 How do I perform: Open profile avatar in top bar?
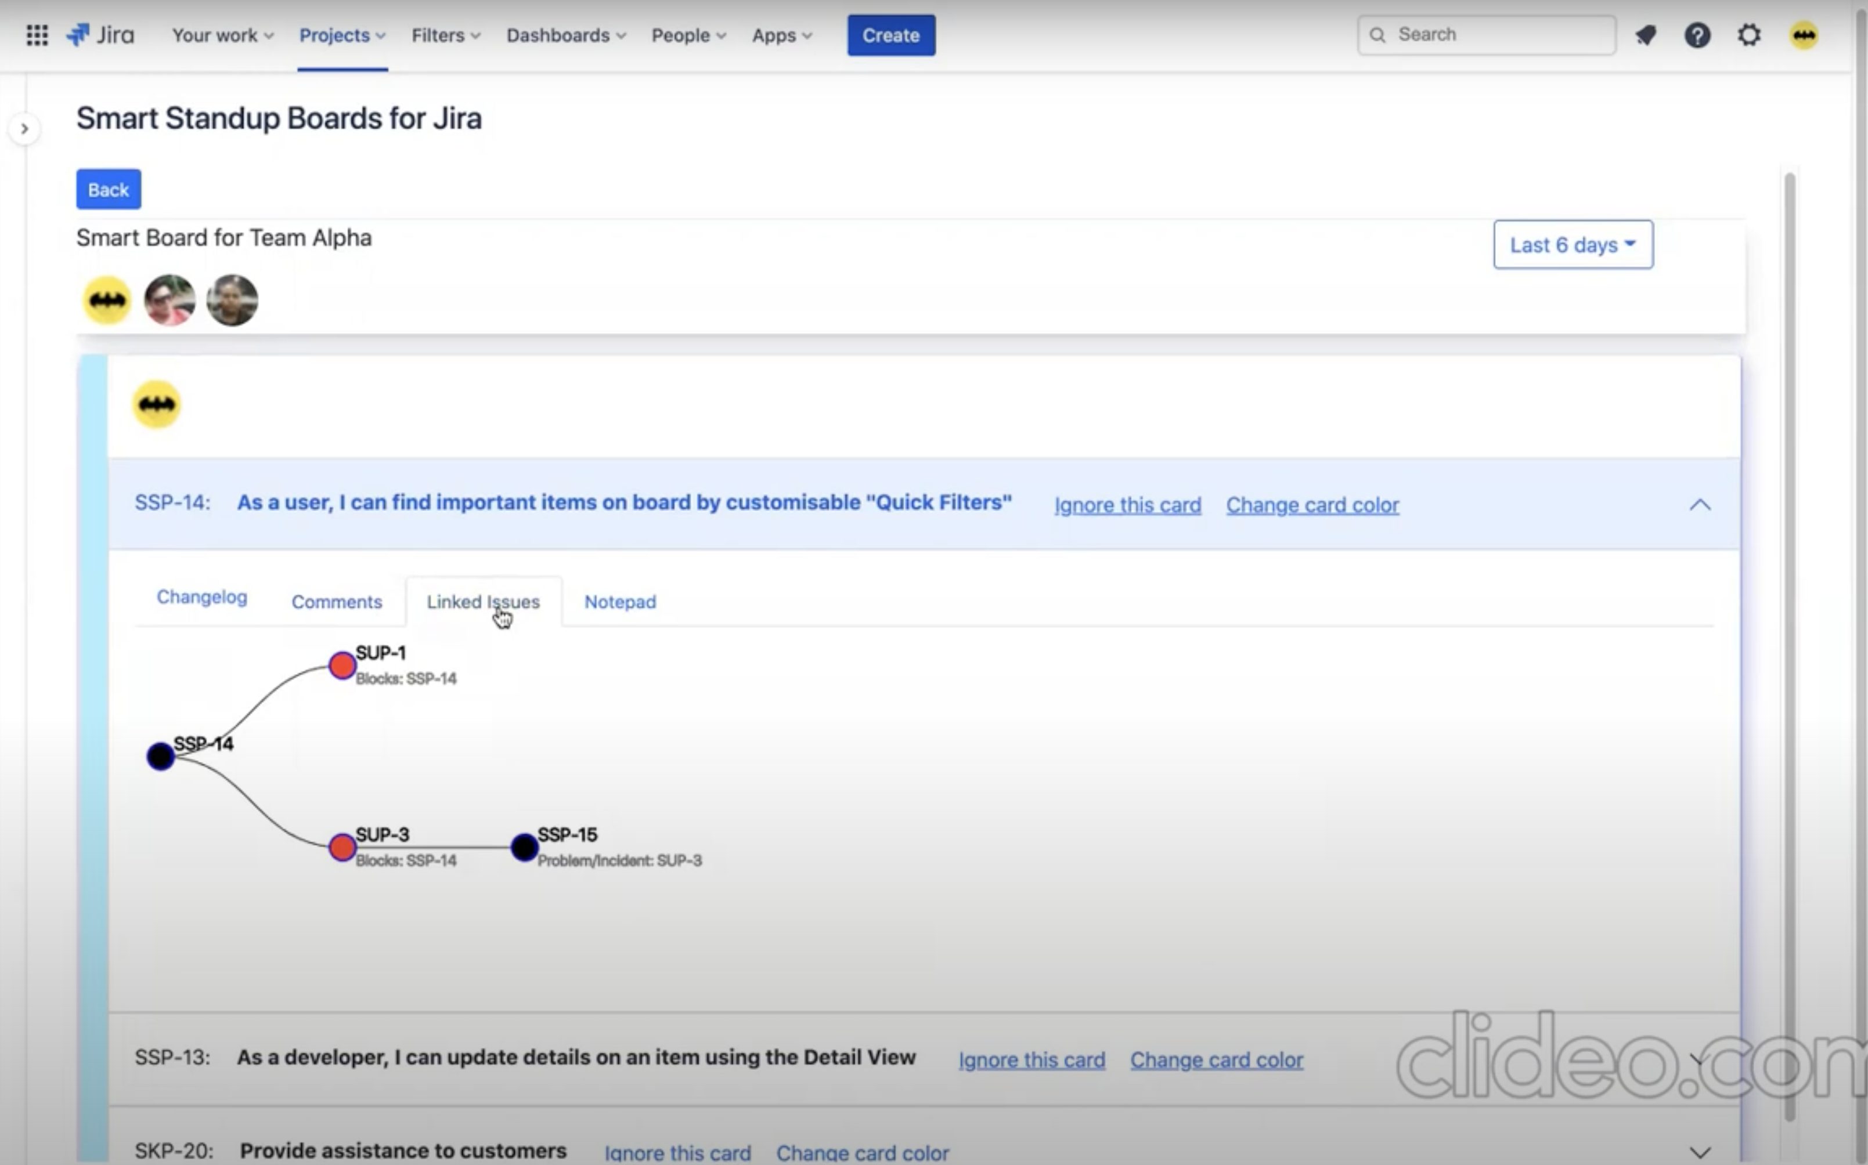(x=1803, y=35)
